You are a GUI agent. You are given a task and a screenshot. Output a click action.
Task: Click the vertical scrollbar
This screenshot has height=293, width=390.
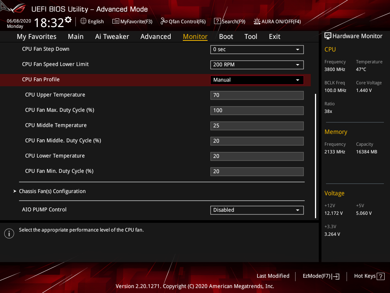point(315,156)
